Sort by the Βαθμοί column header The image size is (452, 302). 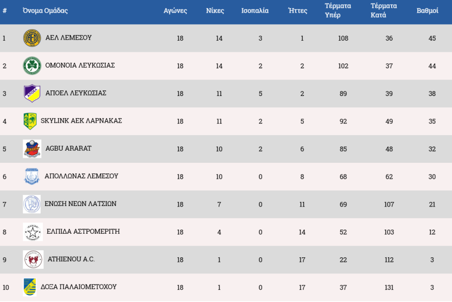click(427, 11)
